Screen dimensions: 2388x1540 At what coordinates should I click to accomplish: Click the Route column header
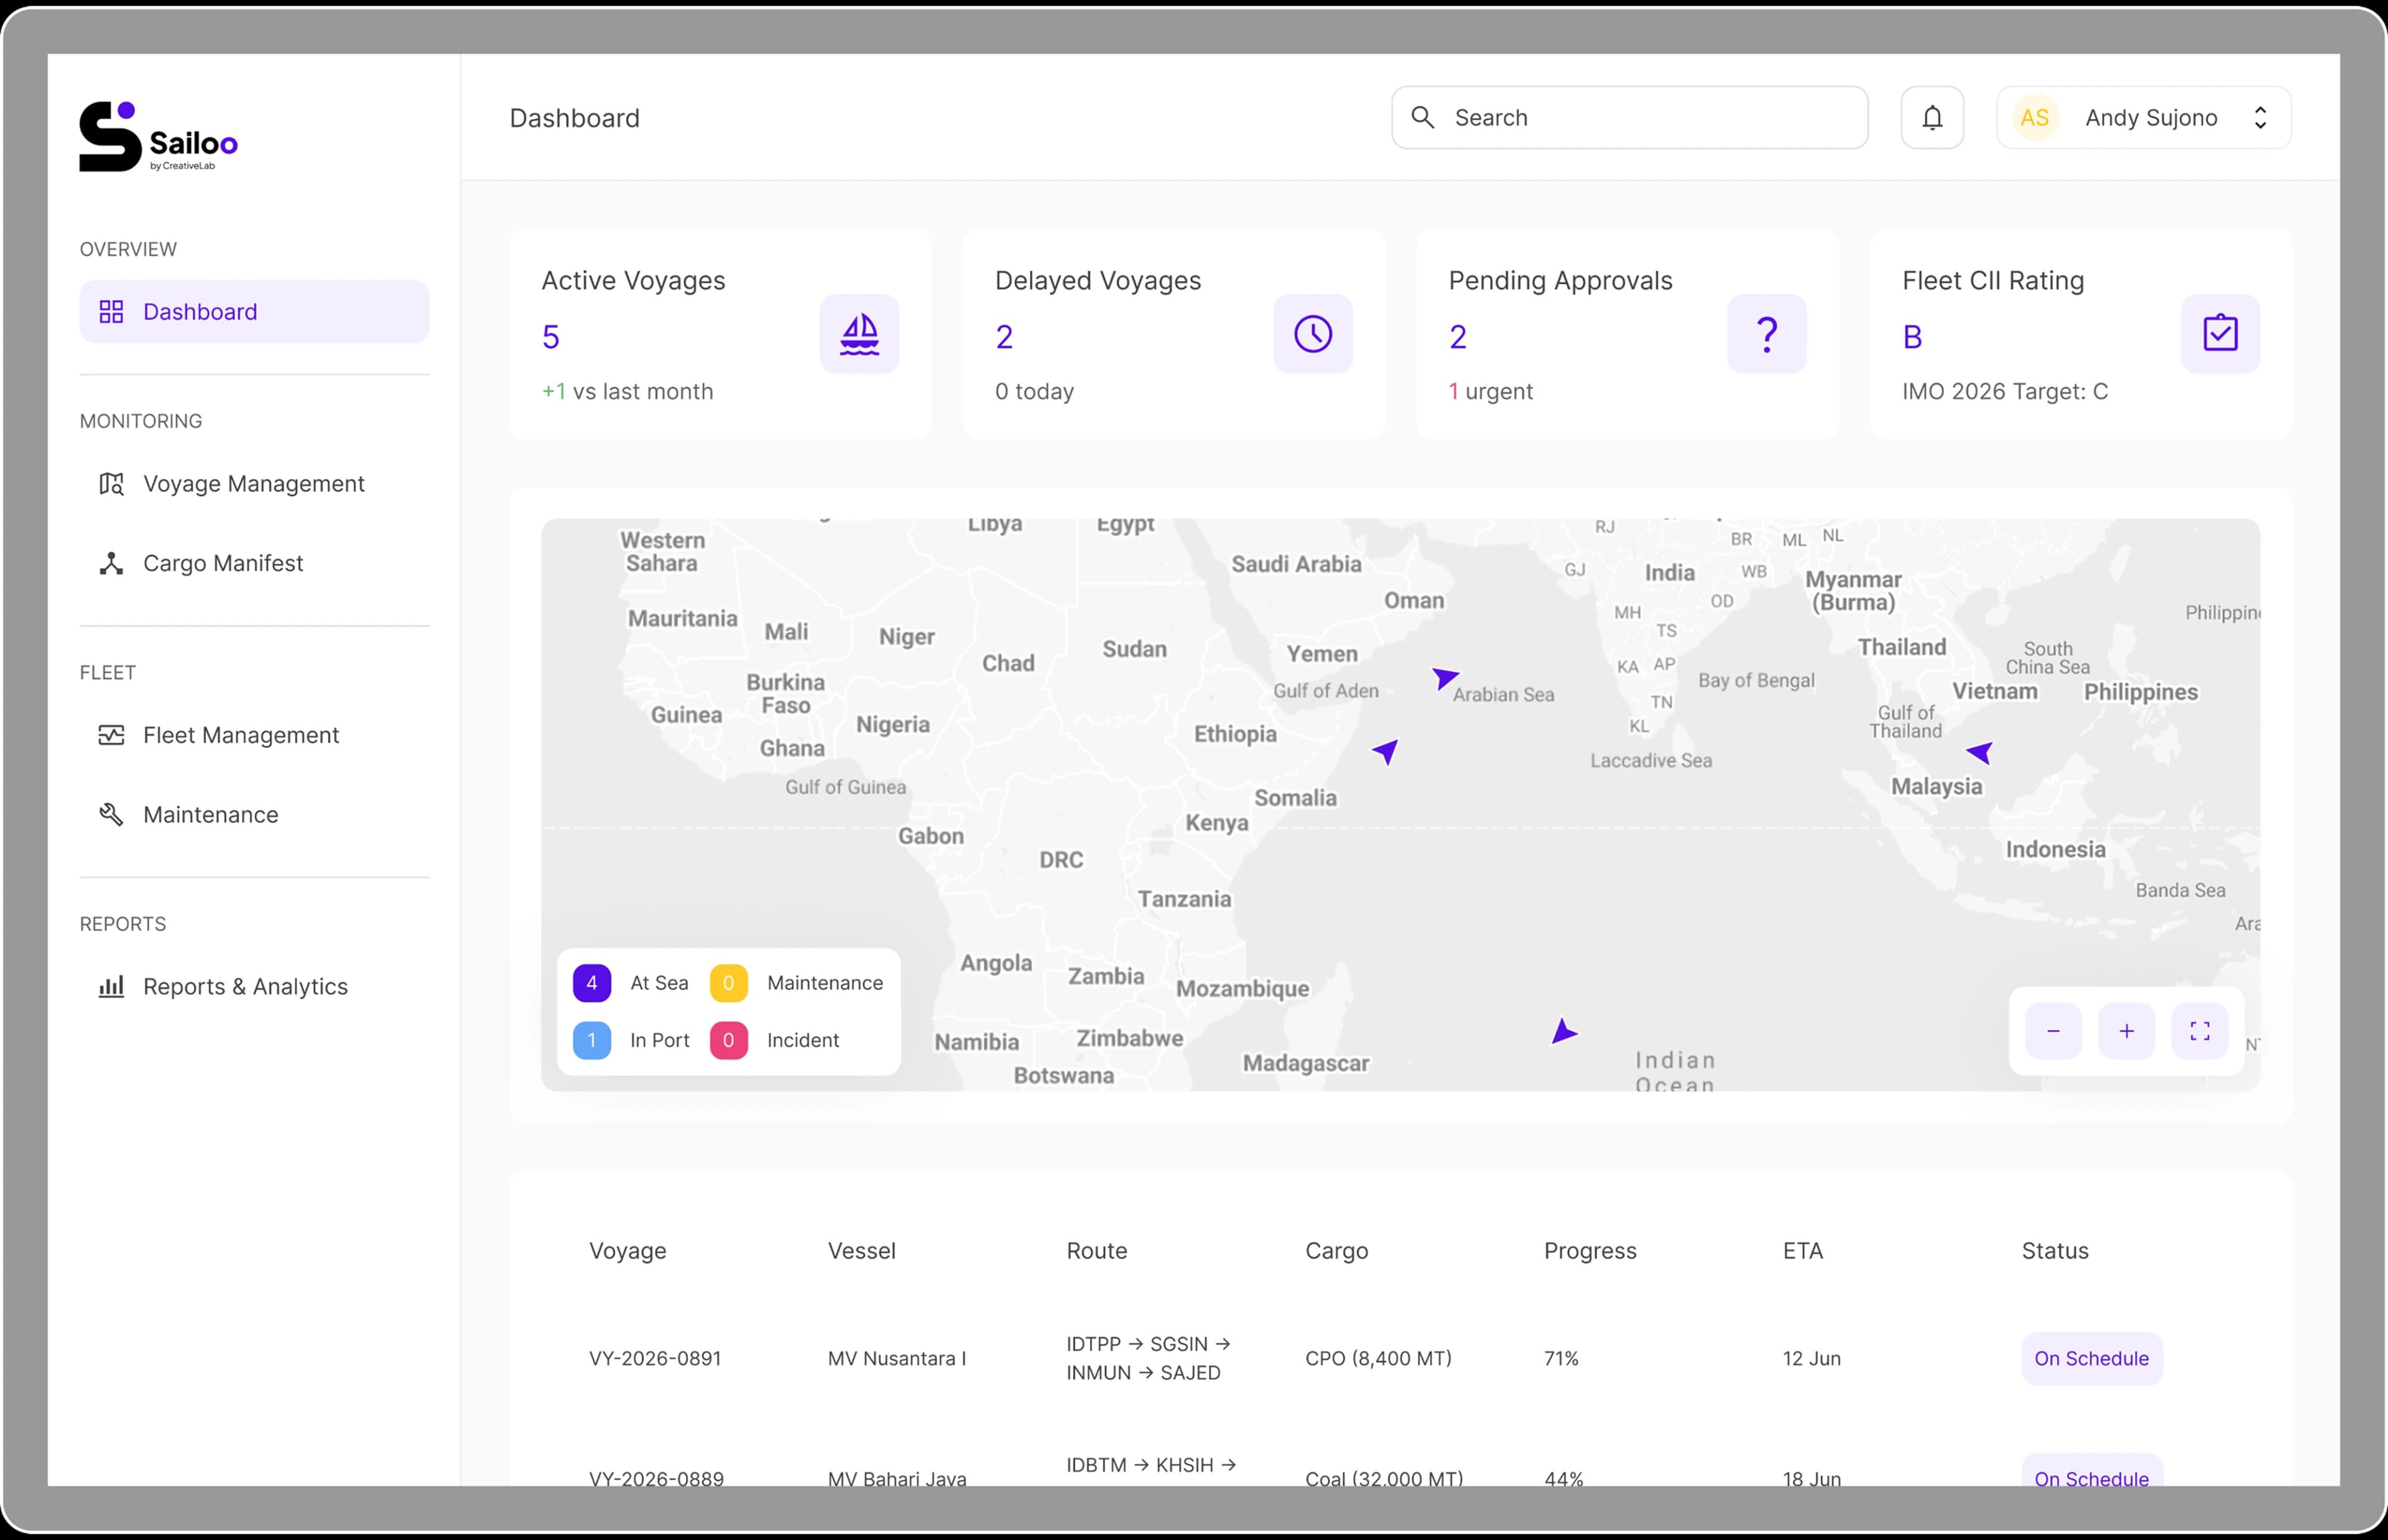point(1096,1251)
